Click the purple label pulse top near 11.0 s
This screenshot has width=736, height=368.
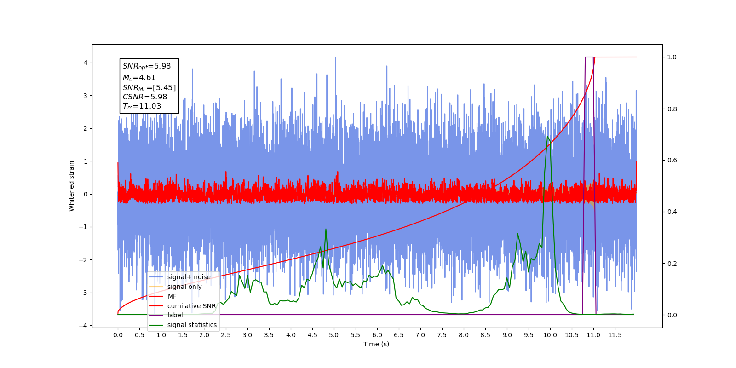[589, 57]
